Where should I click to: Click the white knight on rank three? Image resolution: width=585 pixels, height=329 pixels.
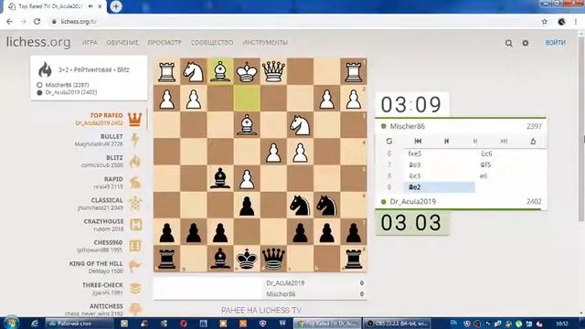300,125
